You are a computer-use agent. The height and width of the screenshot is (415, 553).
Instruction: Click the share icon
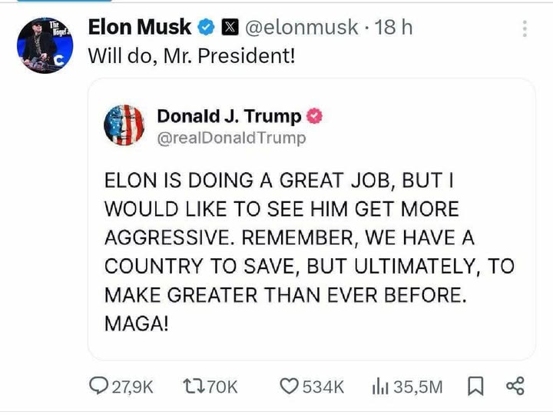515,387
